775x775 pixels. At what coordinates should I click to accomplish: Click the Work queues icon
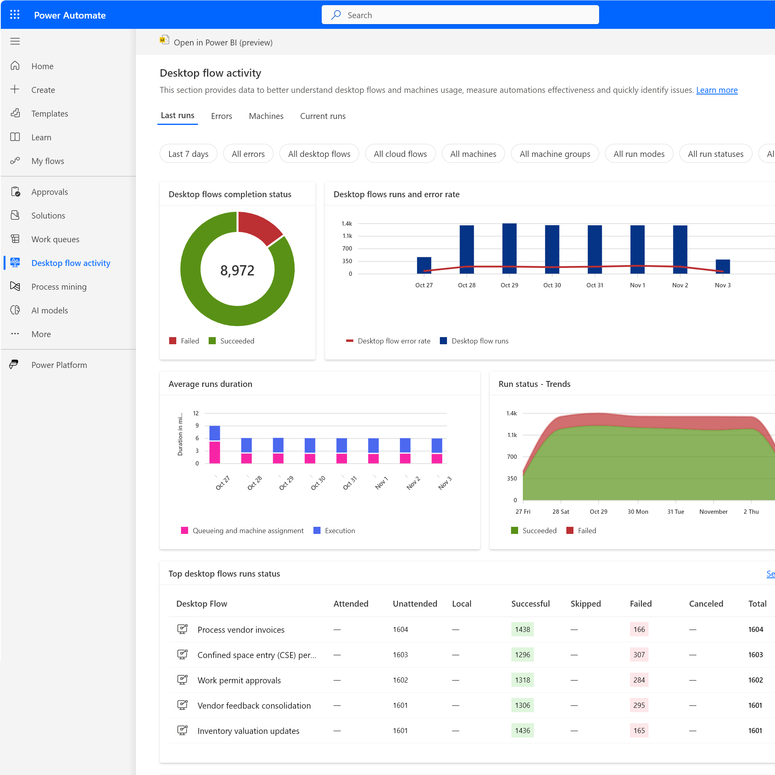click(15, 239)
